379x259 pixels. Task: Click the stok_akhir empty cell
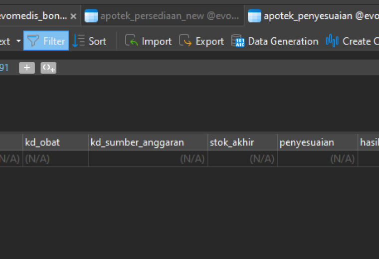coord(242,158)
